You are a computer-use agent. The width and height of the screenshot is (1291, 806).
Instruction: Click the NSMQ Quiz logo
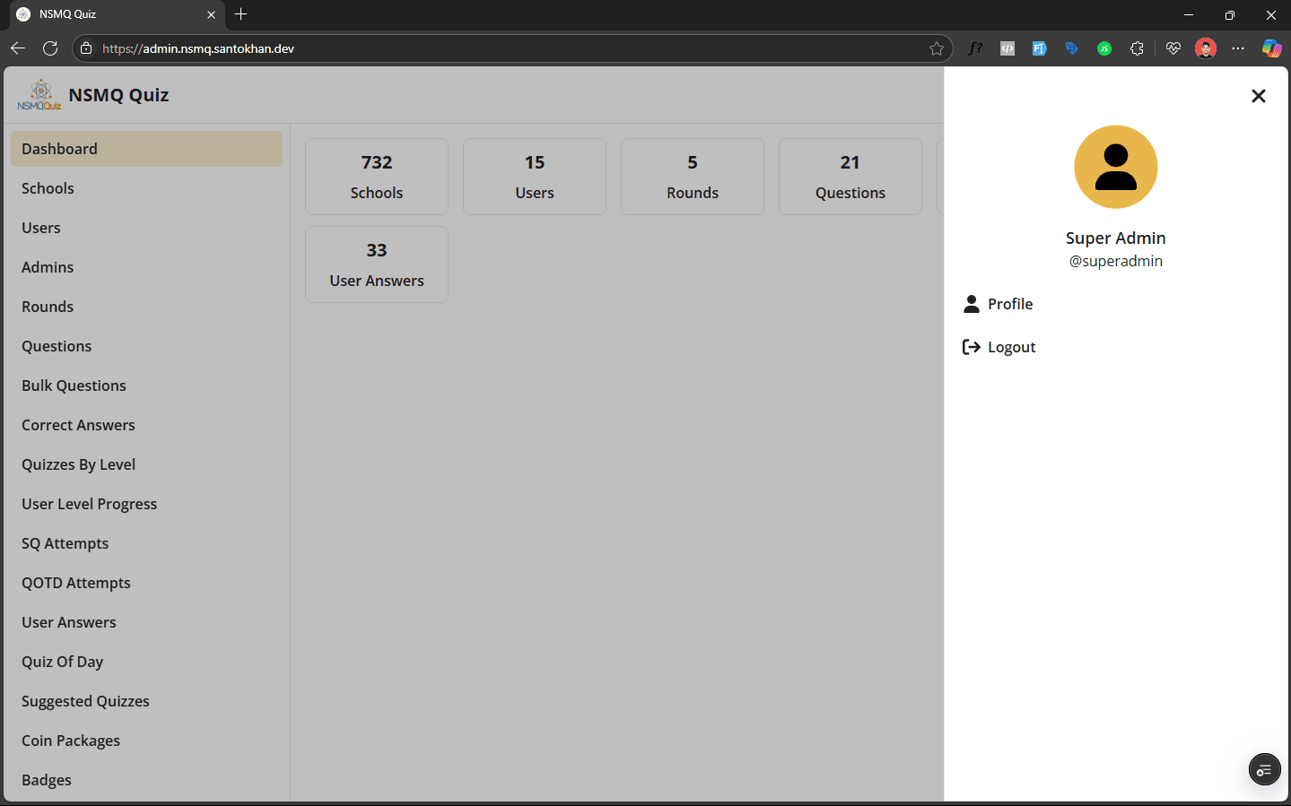[38, 94]
